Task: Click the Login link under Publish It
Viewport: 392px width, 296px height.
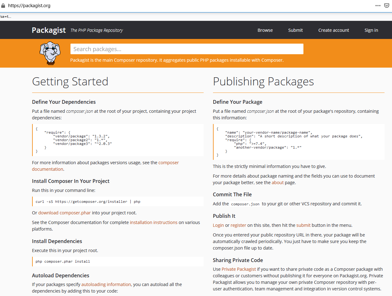Action: point(218,225)
